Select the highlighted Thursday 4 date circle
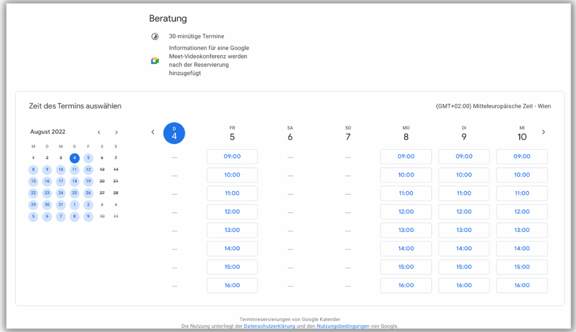The image size is (576, 332). (174, 133)
